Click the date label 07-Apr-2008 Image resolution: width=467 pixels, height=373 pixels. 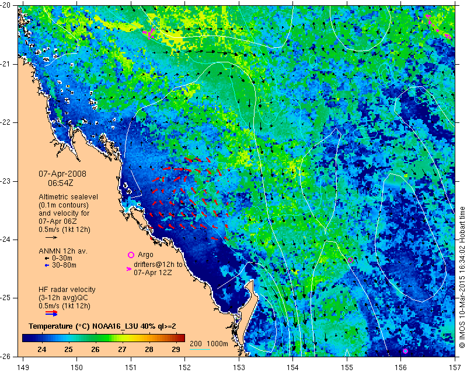coord(62,174)
